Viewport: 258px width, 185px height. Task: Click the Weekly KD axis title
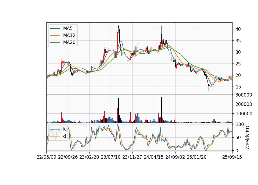tap(248, 138)
